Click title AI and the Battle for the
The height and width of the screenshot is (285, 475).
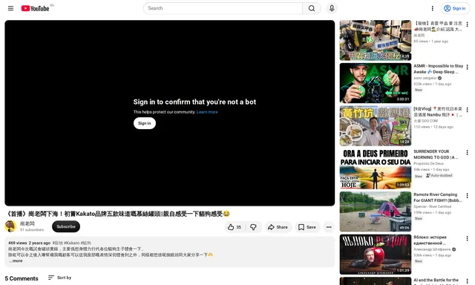click(x=436, y=281)
